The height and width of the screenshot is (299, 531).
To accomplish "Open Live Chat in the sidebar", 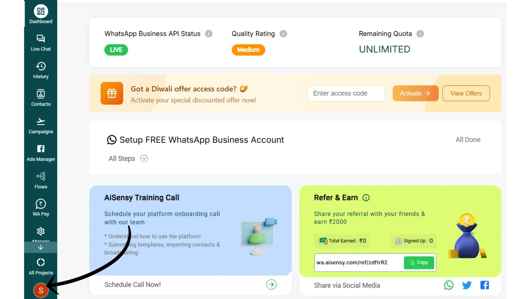I will (x=41, y=43).
